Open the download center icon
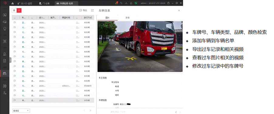 pos(126,3)
